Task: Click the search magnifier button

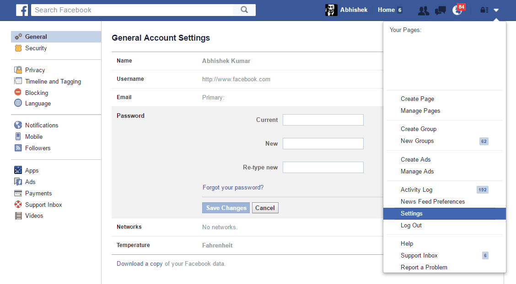Action: 244,10
